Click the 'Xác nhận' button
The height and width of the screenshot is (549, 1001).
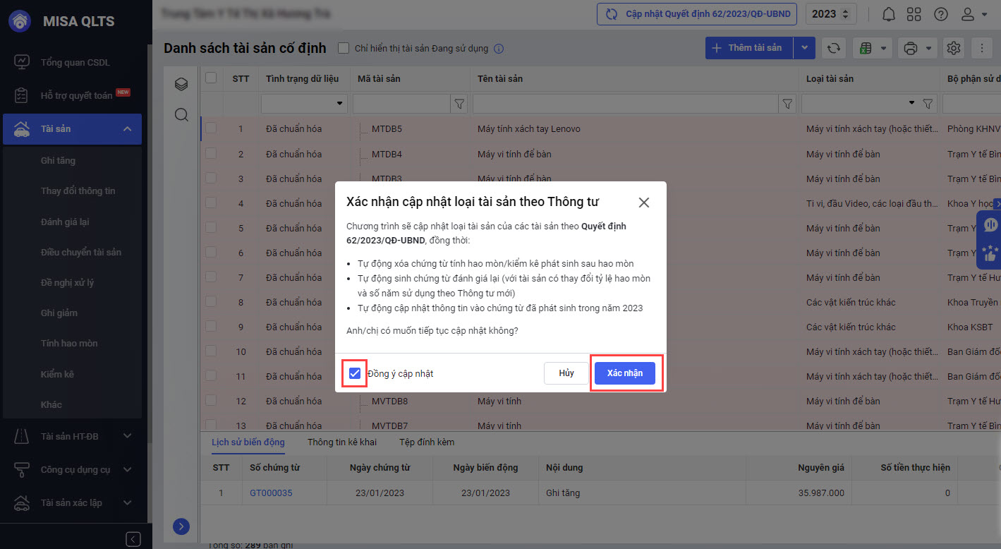(625, 373)
